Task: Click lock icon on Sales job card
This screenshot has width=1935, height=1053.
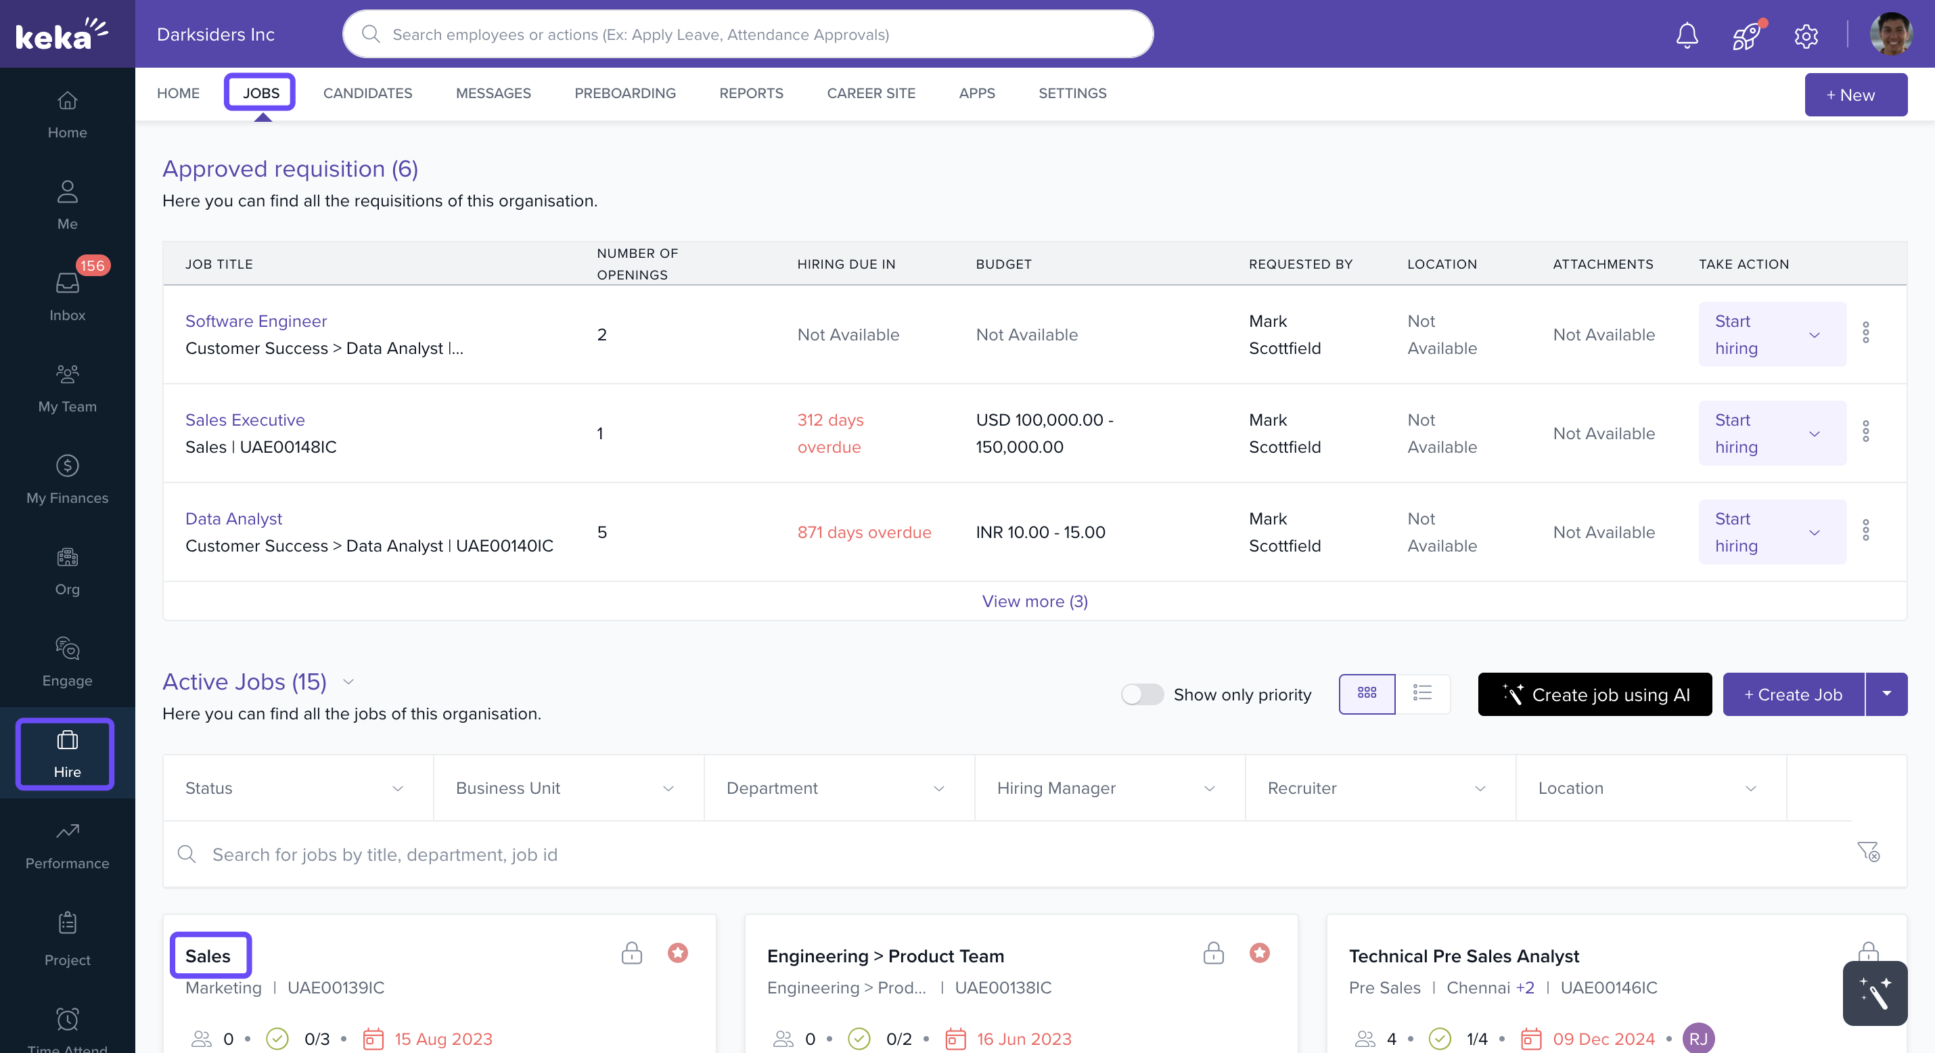Action: coord(631,953)
